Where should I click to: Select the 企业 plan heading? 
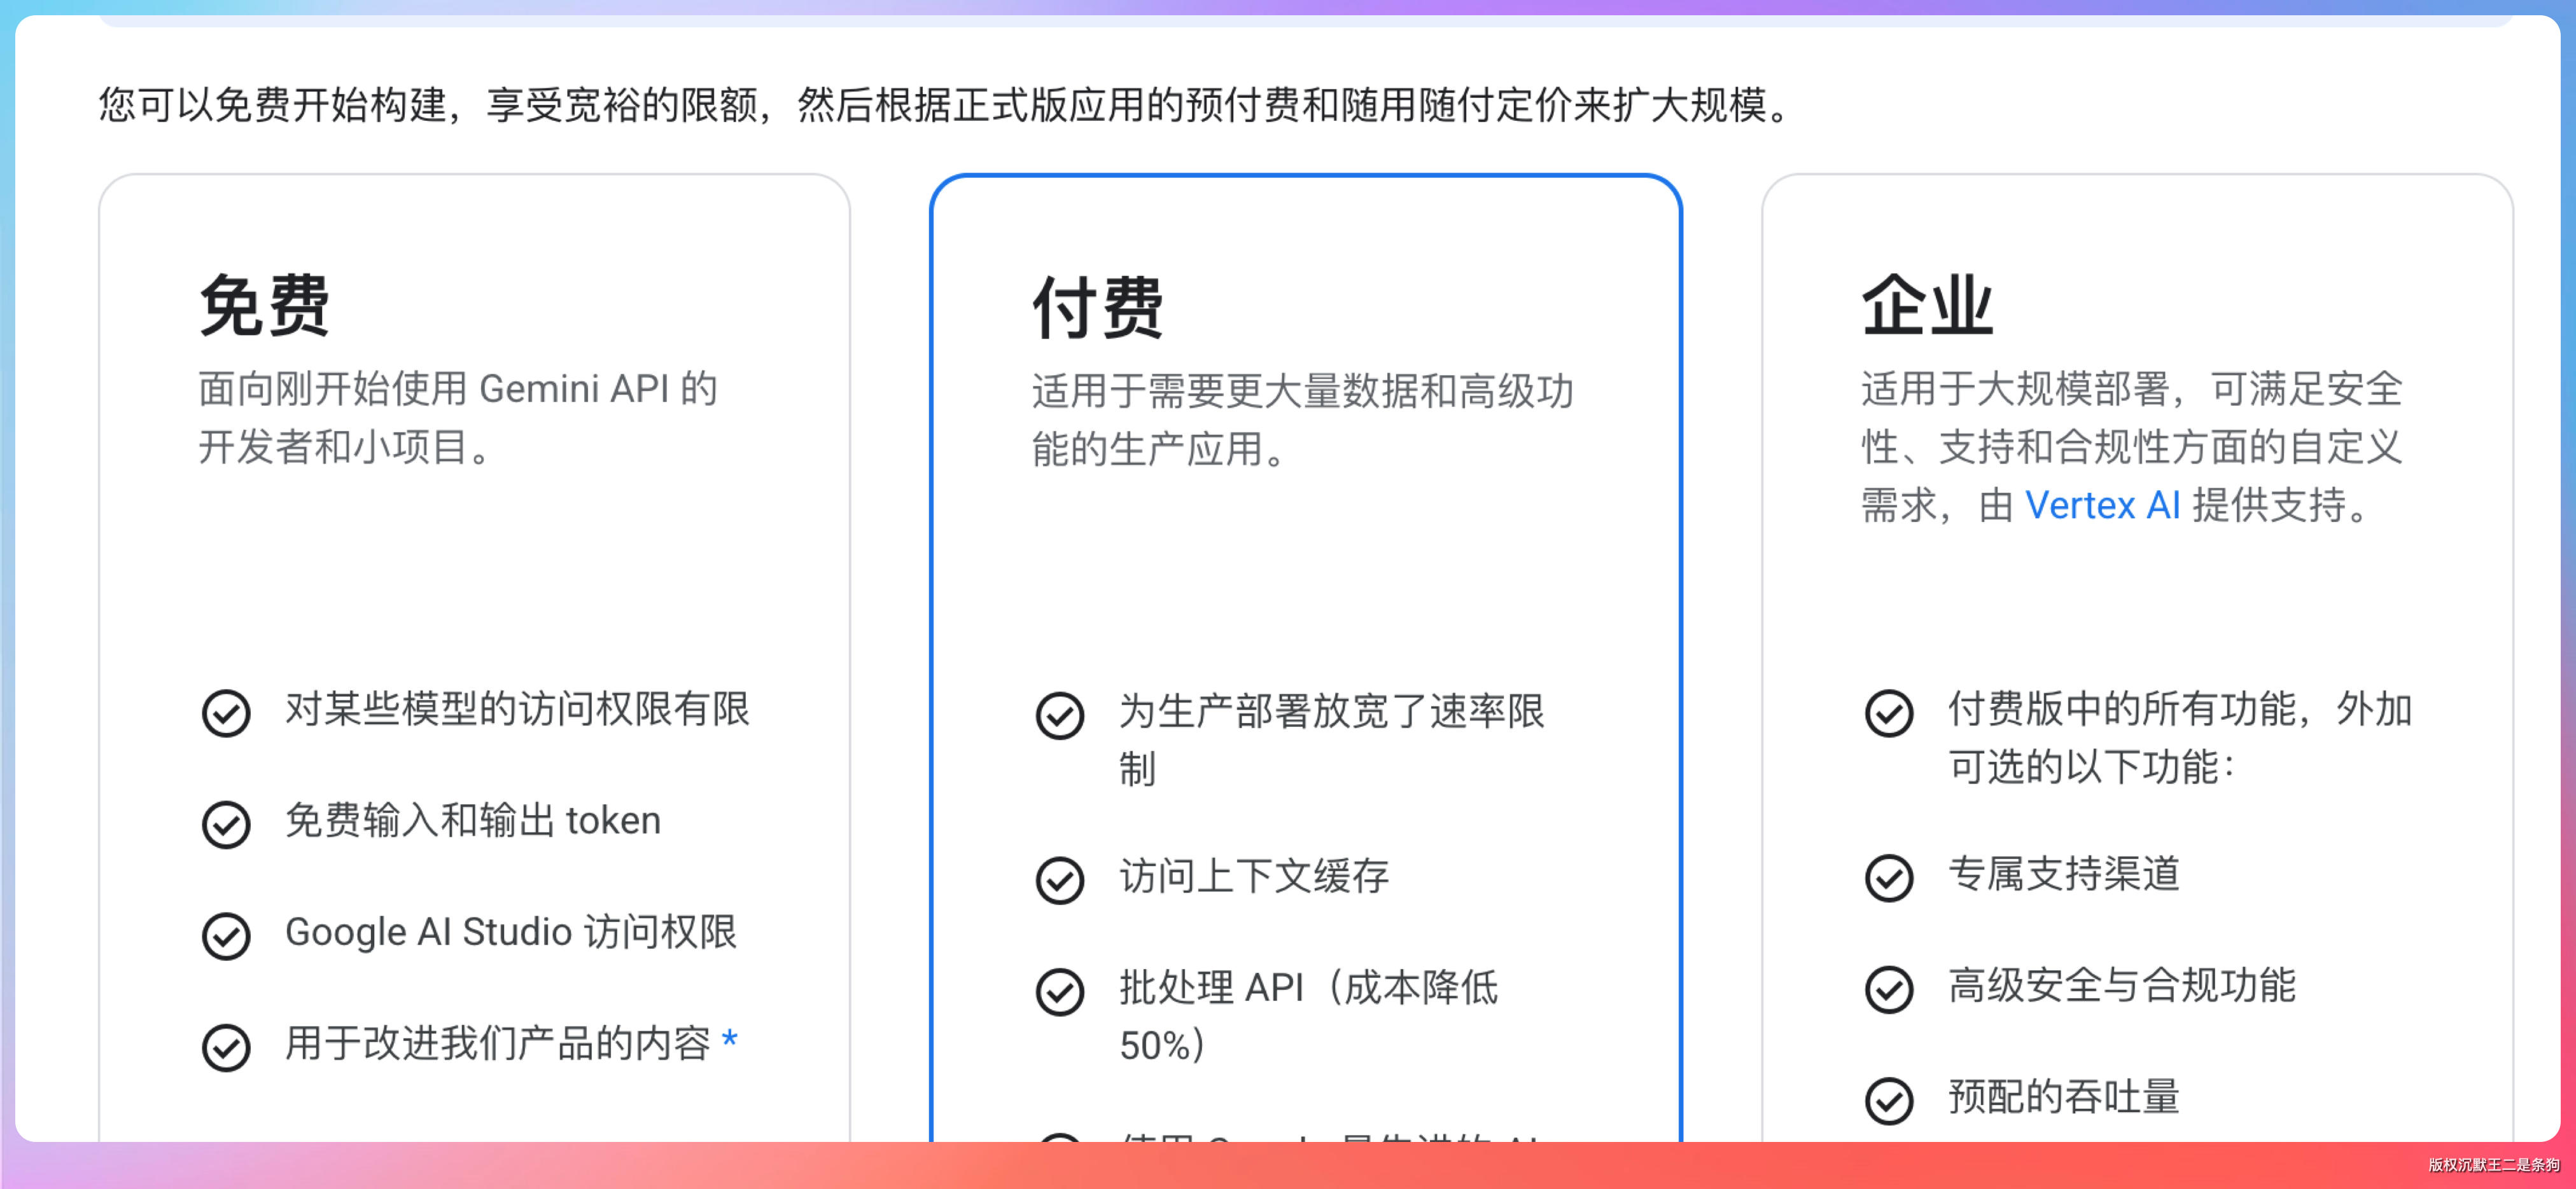(1926, 306)
